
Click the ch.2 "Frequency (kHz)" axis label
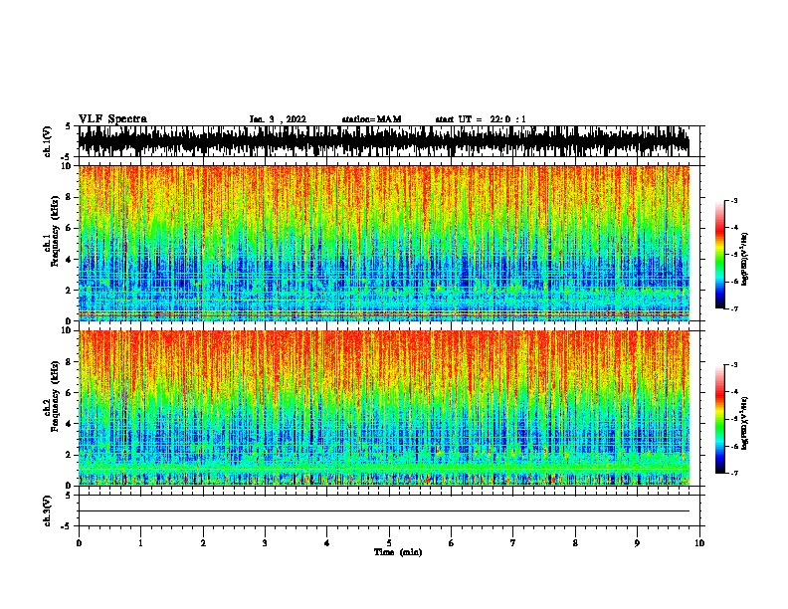pyautogui.click(x=55, y=396)
